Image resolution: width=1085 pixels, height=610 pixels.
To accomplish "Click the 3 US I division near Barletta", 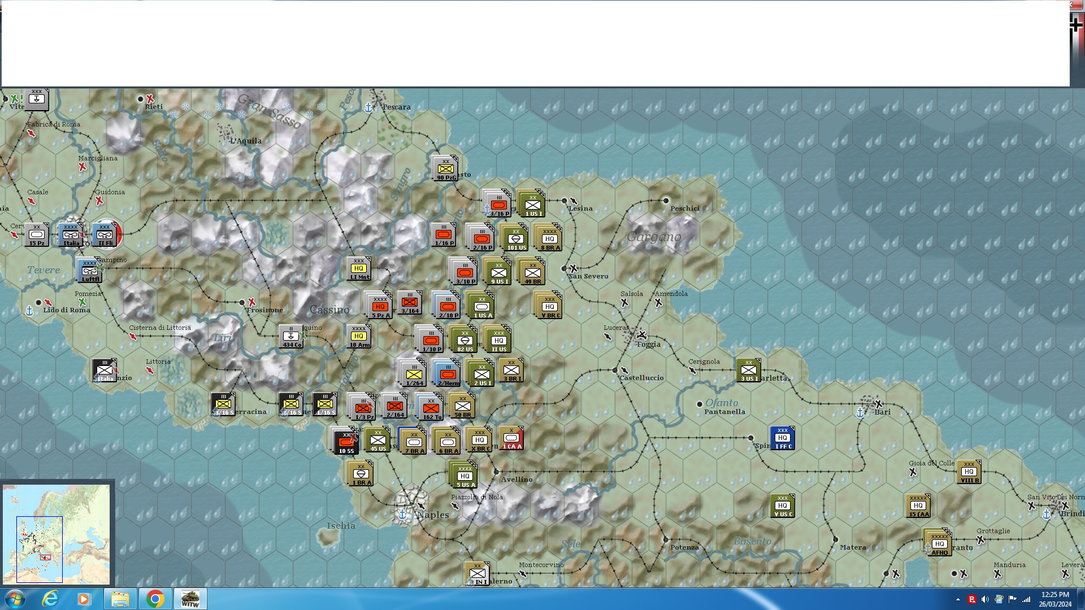I will click(x=749, y=370).
